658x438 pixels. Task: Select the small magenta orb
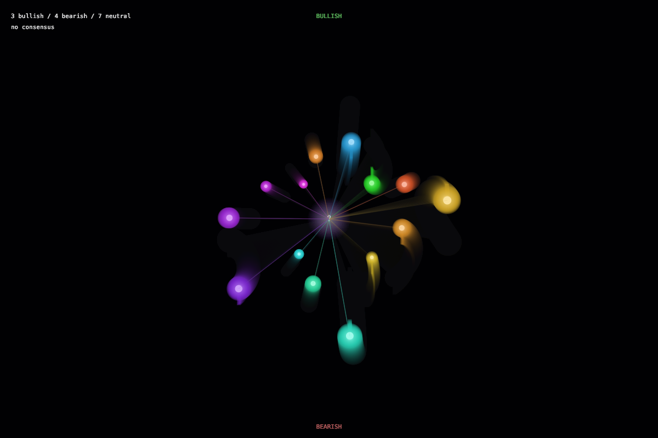303,185
